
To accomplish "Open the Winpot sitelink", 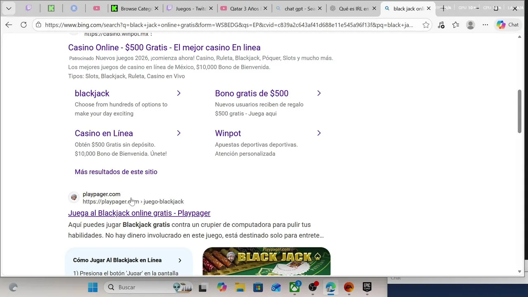I will point(228,133).
